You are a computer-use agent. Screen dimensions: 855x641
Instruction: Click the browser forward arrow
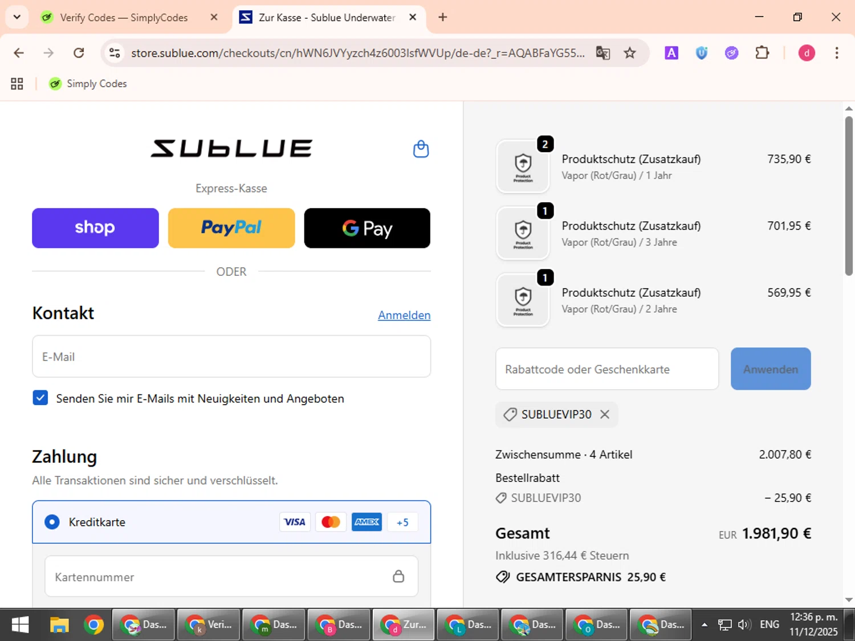click(48, 53)
